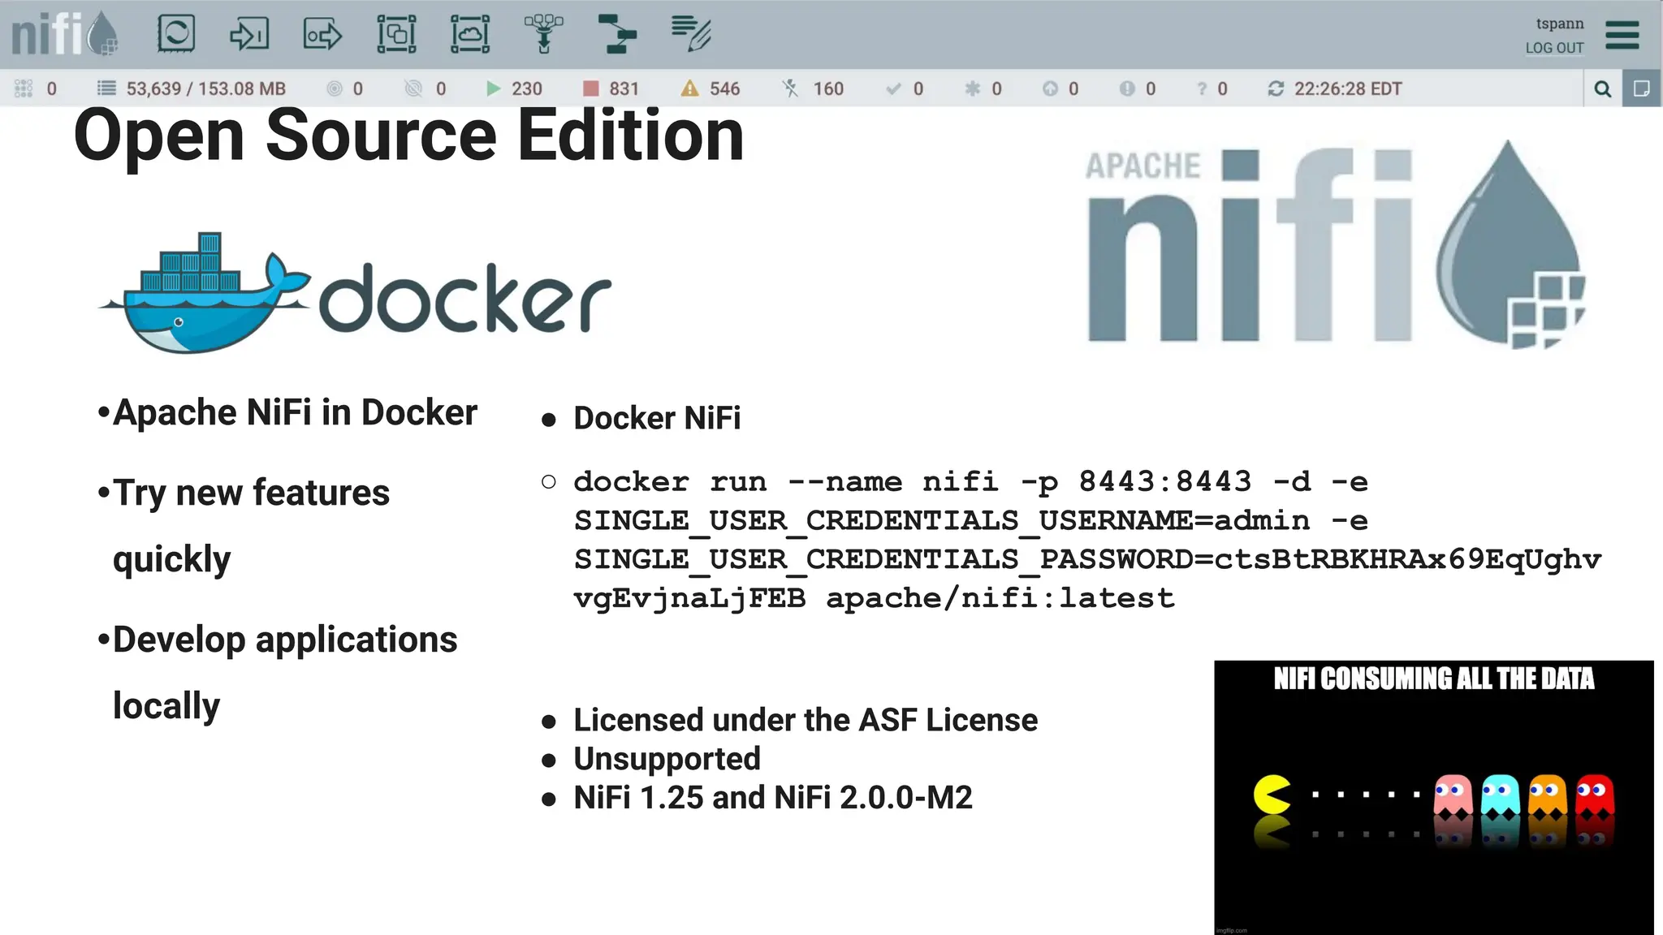Click the Pac-Man meme image

[1433, 797]
